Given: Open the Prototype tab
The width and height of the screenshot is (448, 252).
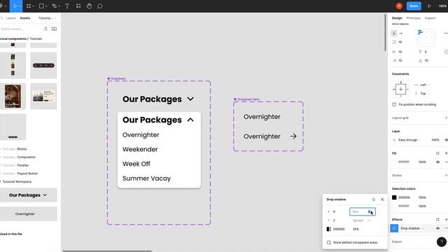Looking at the screenshot, I should pyautogui.click(x=414, y=18).
